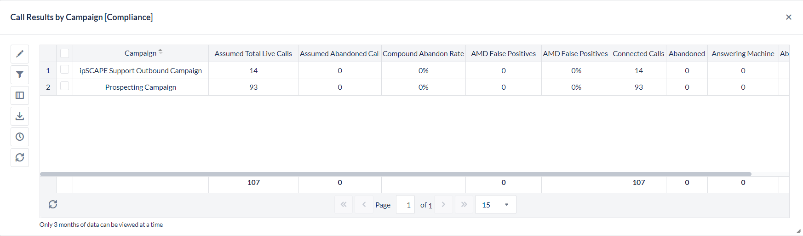803x236 pixels.
Task: Jump to the last page
Action: [464, 204]
